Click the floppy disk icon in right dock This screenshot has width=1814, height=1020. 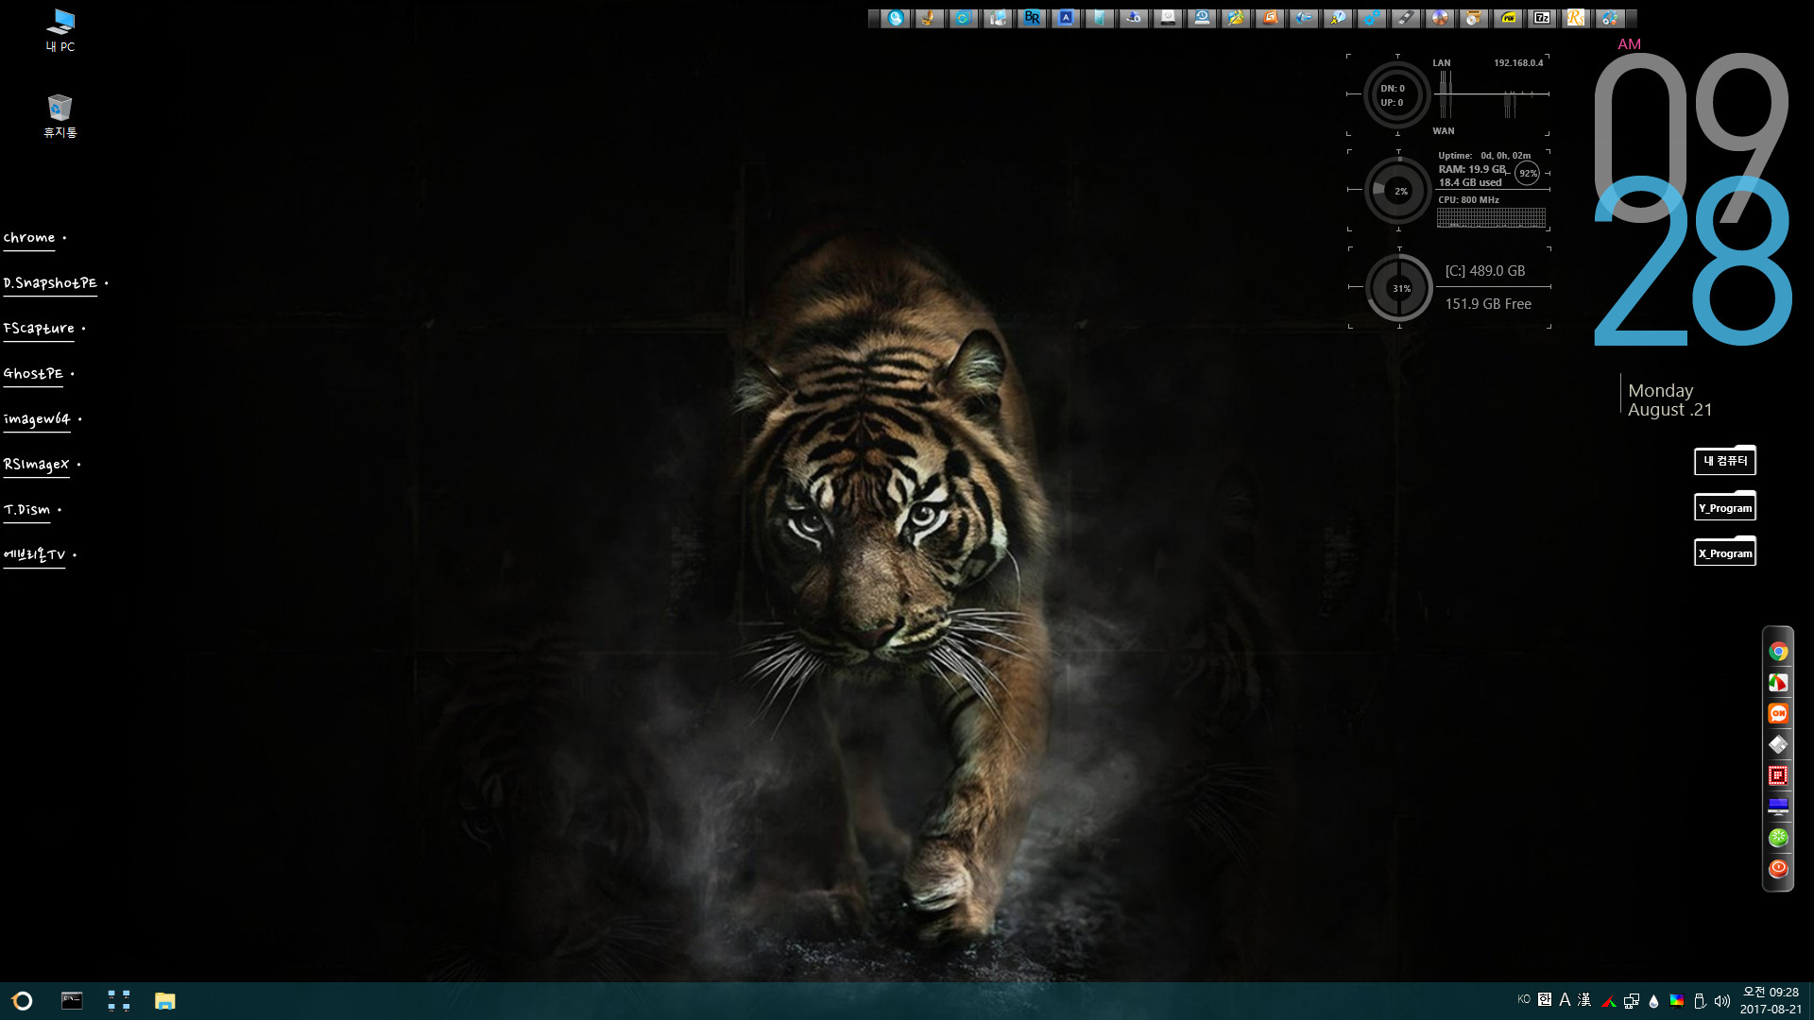point(1778,745)
